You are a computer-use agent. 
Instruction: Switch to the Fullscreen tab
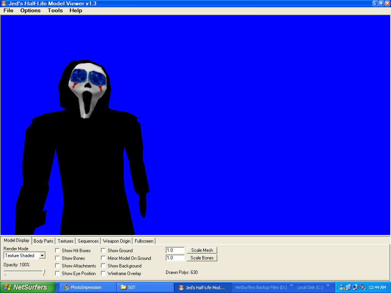pos(144,241)
